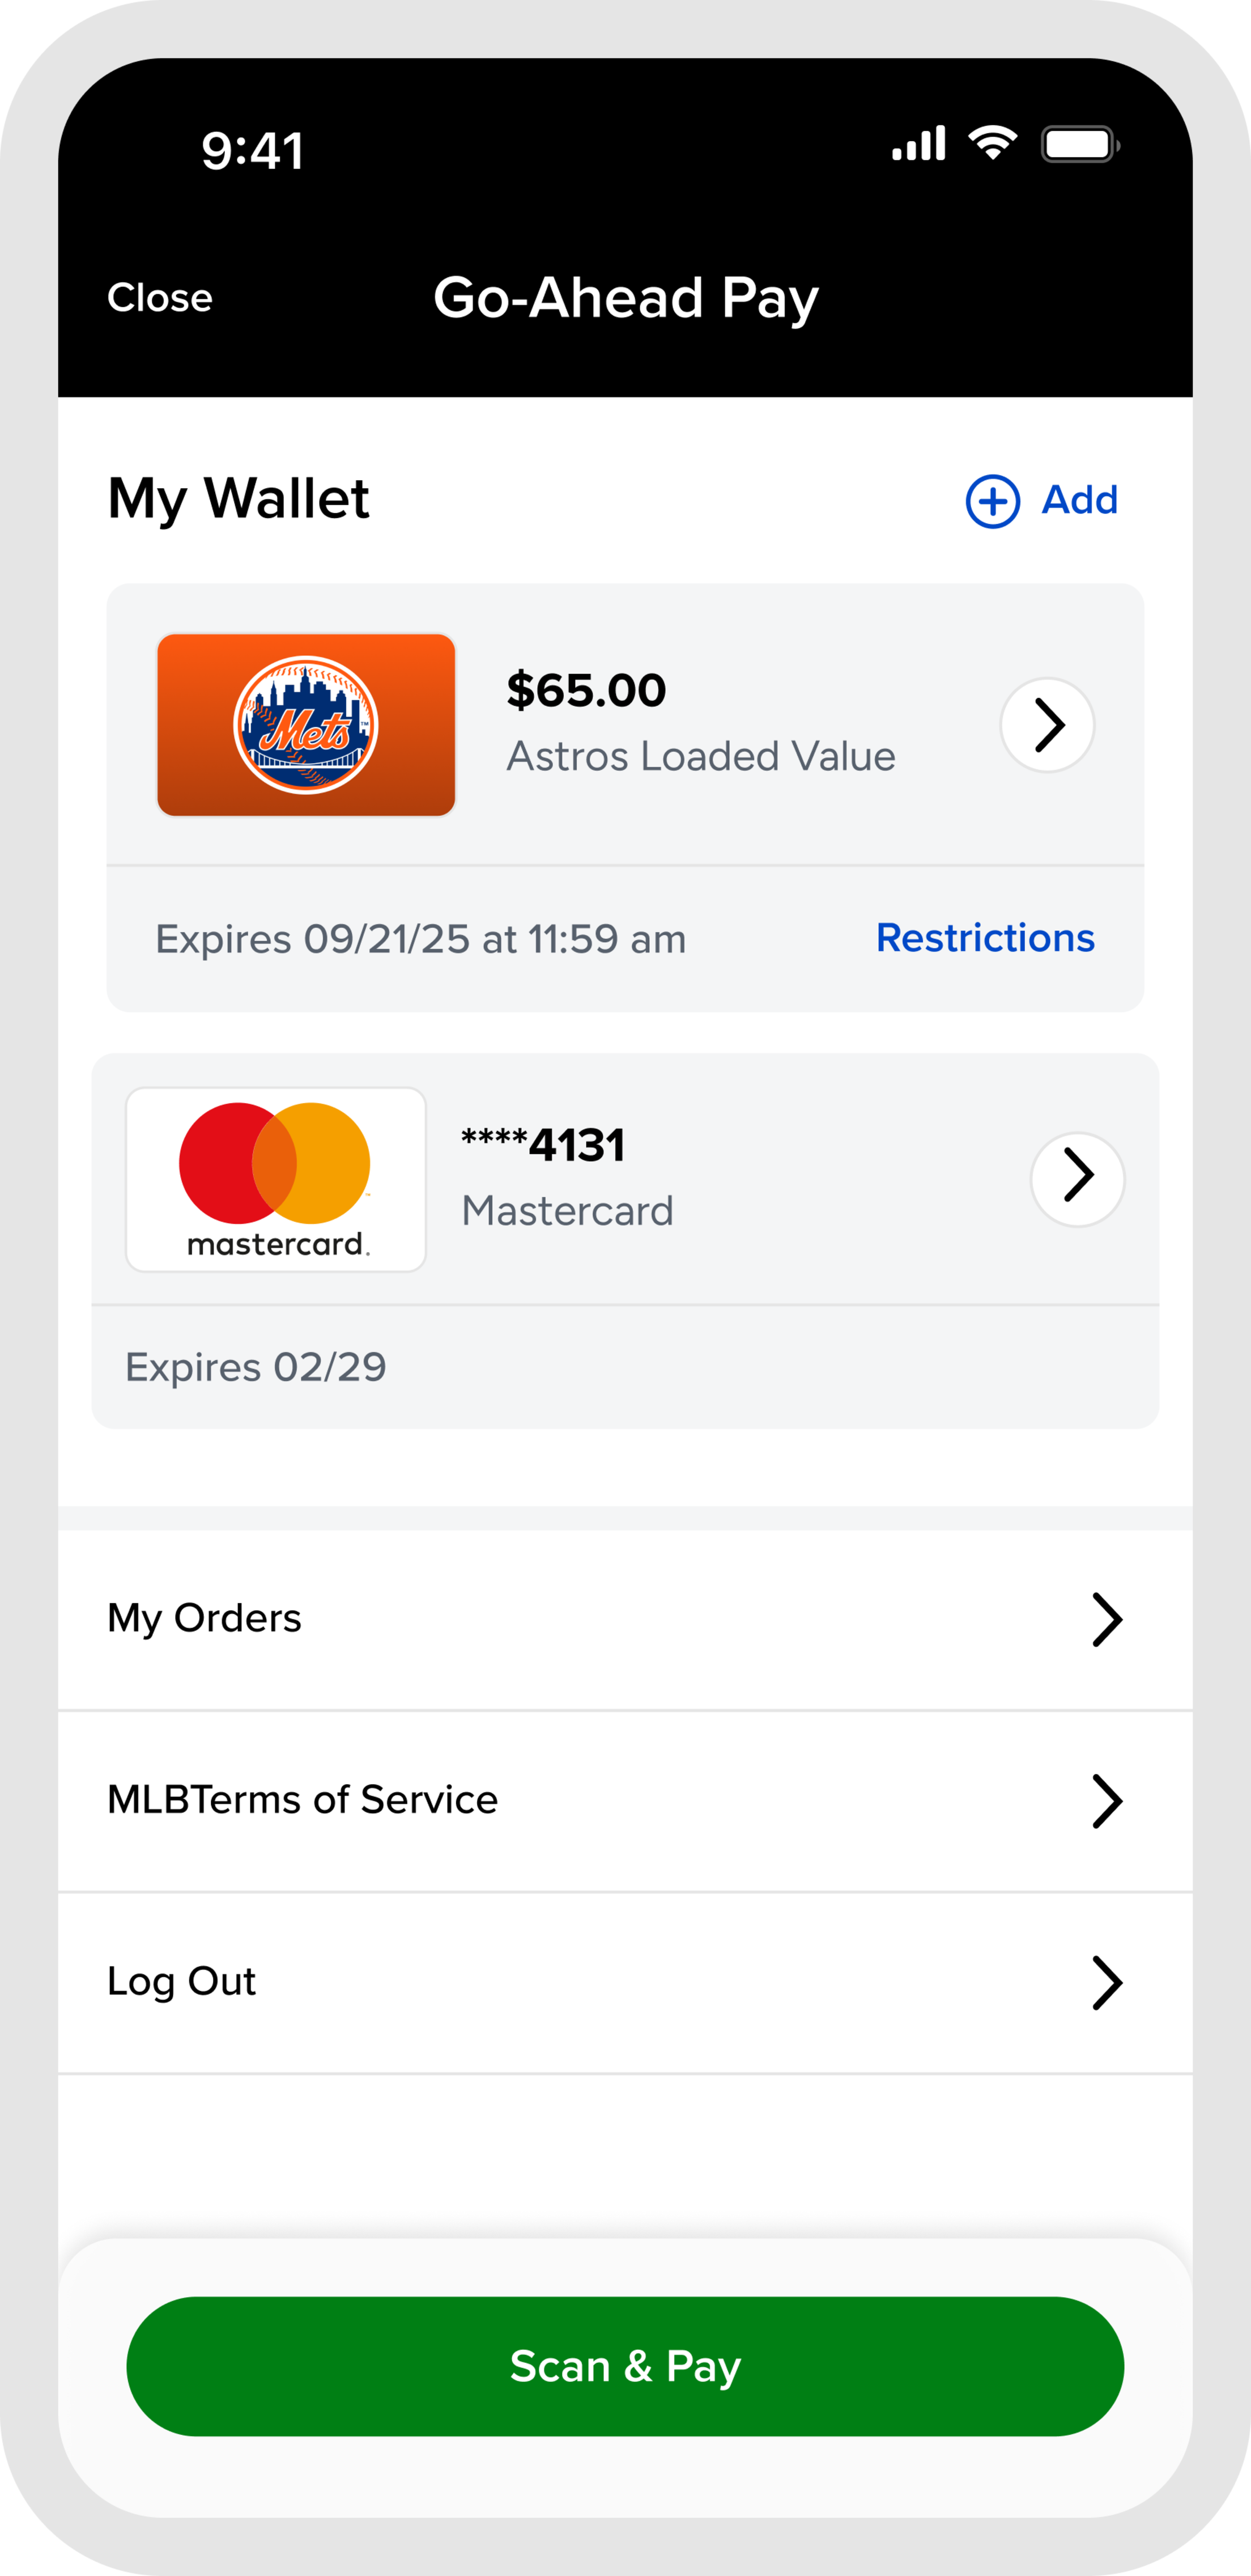Tap the plus circle Add icon

coord(992,501)
